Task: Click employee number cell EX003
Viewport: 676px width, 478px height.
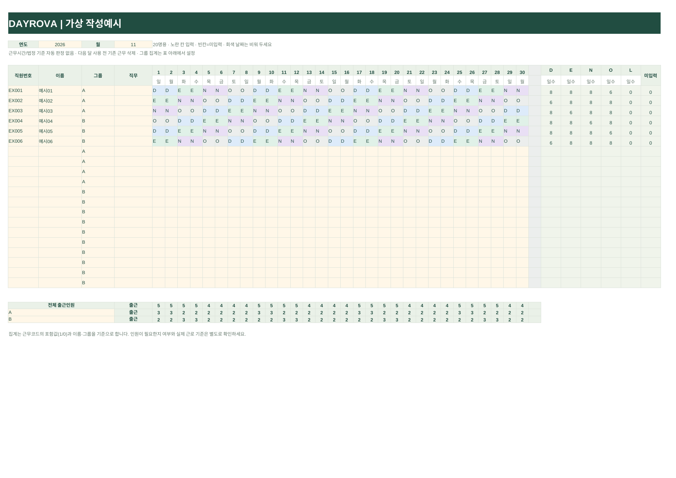Action: click(23, 111)
